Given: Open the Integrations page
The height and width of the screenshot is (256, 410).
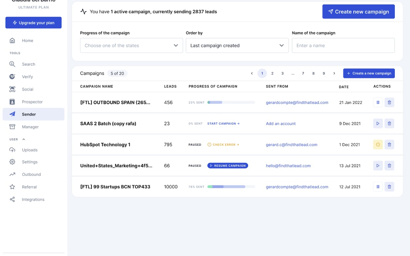Looking at the screenshot, I should (x=33, y=199).
